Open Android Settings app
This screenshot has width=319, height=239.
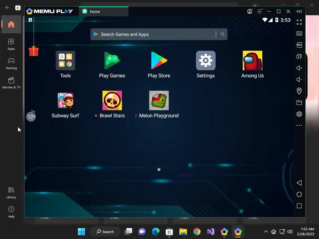point(206,61)
